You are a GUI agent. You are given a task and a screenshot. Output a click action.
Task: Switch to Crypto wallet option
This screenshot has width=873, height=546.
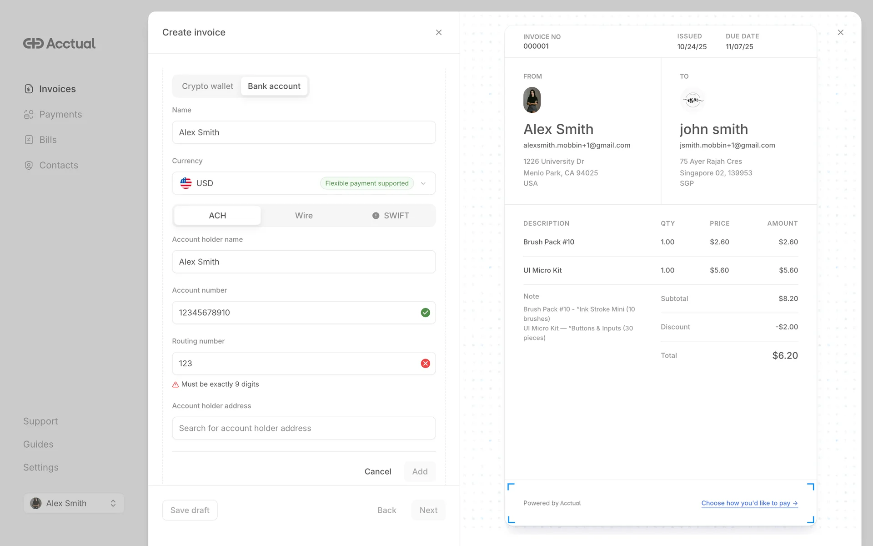coord(207,86)
